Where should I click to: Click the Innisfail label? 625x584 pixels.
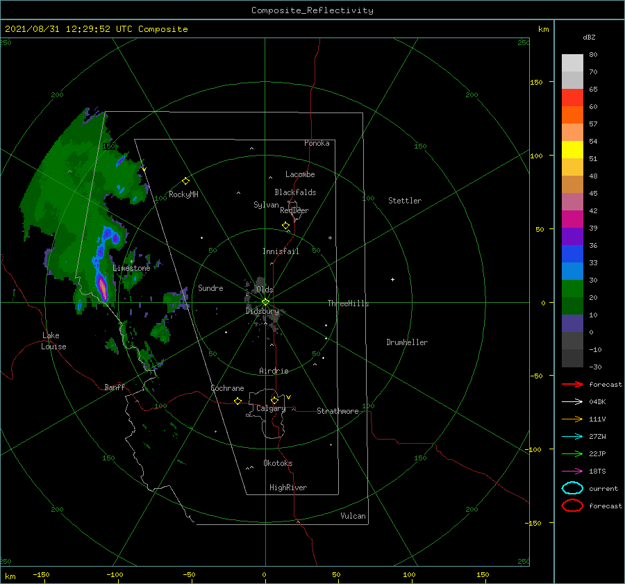[281, 251]
